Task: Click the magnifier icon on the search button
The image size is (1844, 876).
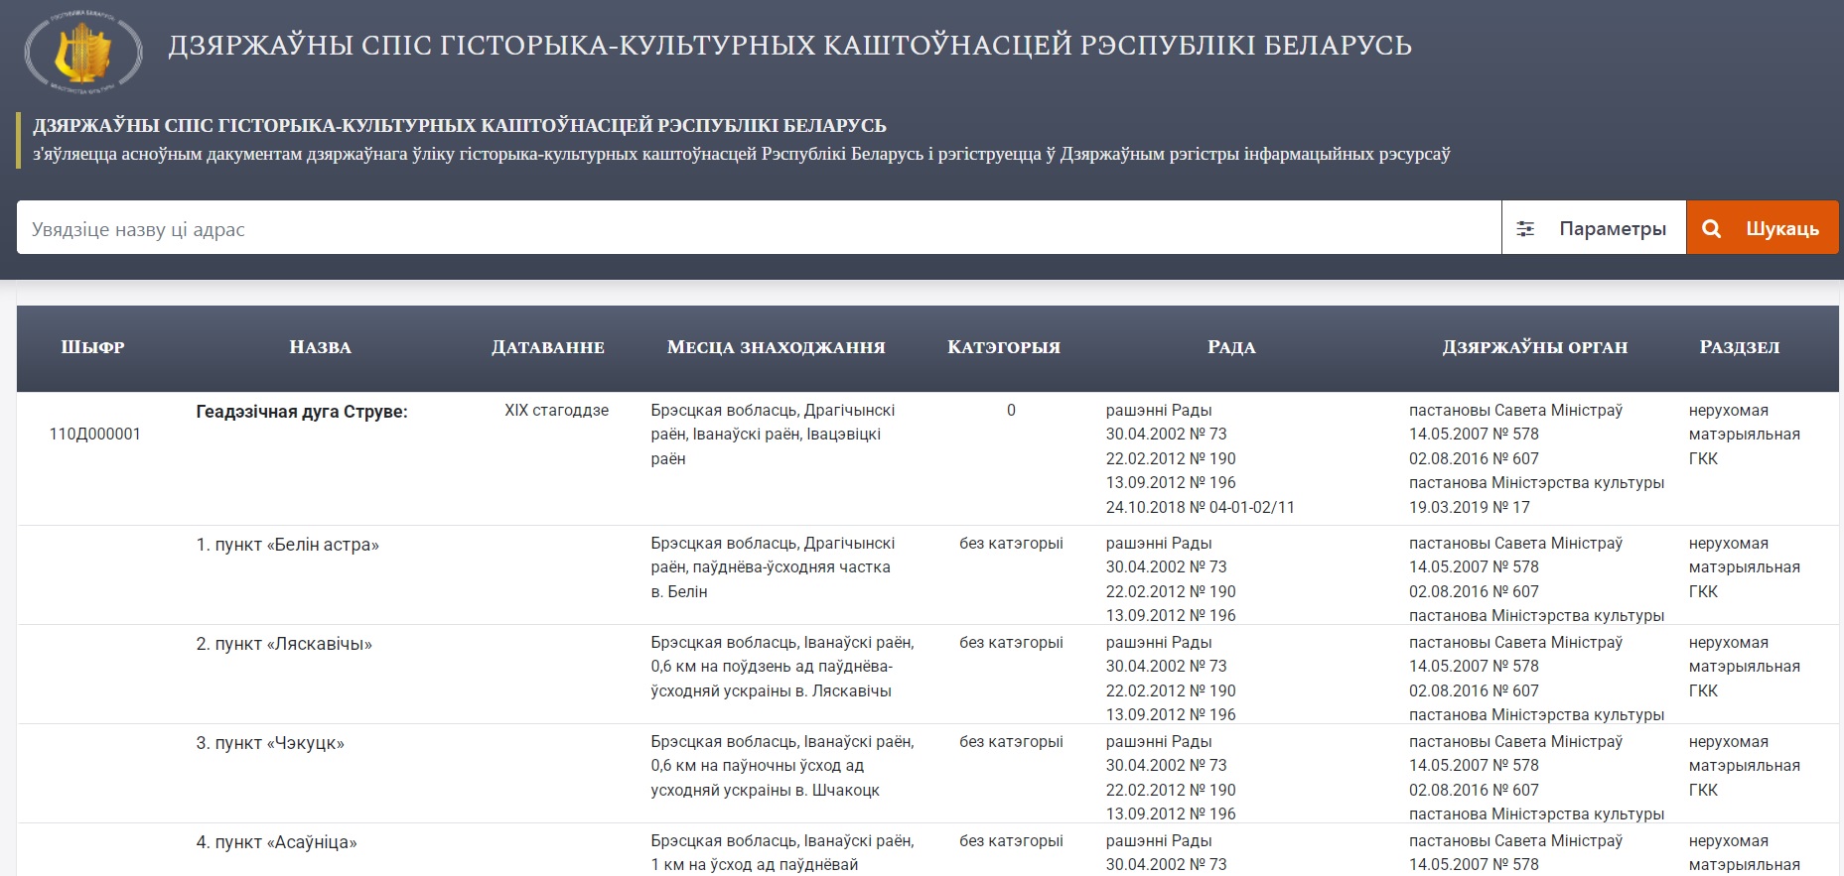Action: click(1711, 229)
